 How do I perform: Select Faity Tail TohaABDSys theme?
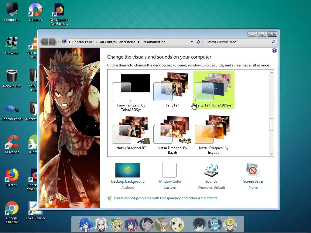pyautogui.click(x=214, y=89)
